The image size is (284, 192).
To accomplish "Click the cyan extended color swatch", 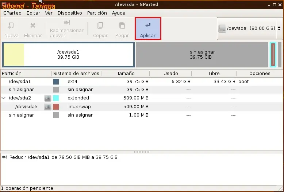I will 56,98.
